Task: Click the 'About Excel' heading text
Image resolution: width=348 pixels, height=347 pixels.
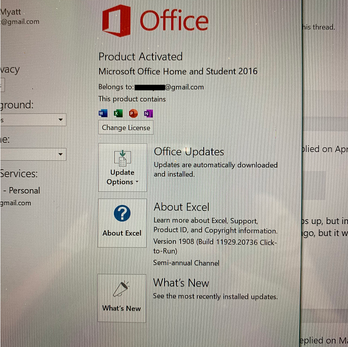Action: [181, 207]
